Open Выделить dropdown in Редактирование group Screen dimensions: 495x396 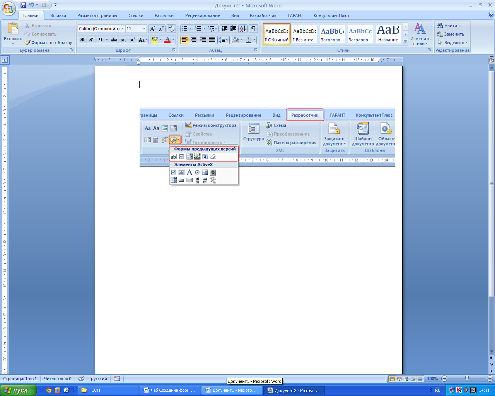tap(452, 43)
